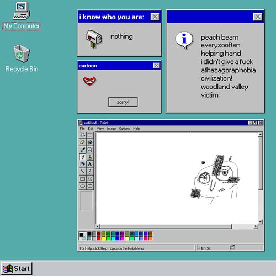Select the Eraser tool in Paint
This screenshot has height=276, width=276.
pyautogui.click(x=83, y=142)
